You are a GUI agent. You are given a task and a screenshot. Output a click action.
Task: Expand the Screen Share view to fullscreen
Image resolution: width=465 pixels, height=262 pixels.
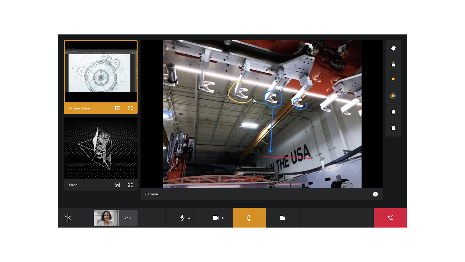130,108
